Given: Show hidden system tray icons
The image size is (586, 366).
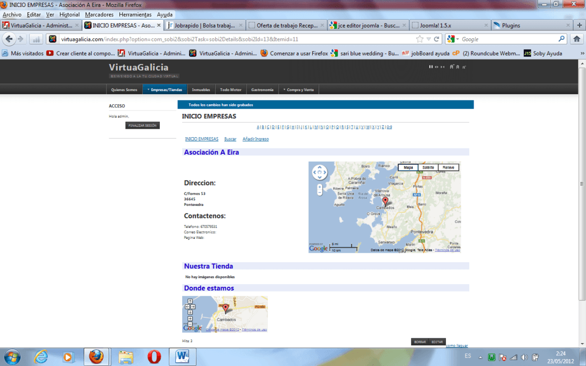Looking at the screenshot, I should (x=480, y=357).
